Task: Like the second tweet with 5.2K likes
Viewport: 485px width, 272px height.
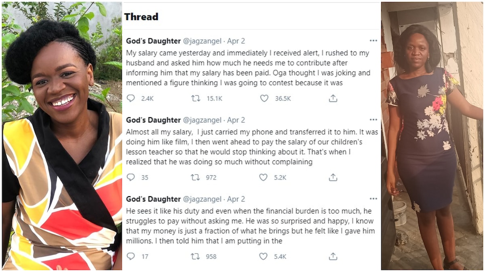Action: coord(264,177)
